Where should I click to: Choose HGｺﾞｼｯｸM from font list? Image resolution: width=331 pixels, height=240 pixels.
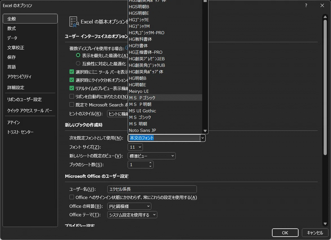pos(165,26)
